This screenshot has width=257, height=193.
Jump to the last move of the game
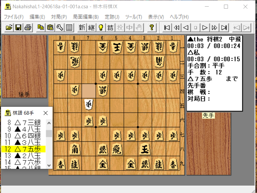point(224,27)
